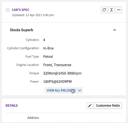Click the Cylinder Configuration value In-line
This screenshot has width=128, height=123.
point(48,48)
